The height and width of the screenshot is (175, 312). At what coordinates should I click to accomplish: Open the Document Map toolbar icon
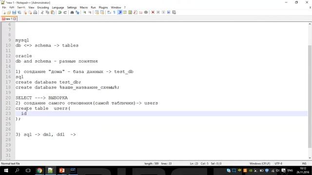click(130, 12)
